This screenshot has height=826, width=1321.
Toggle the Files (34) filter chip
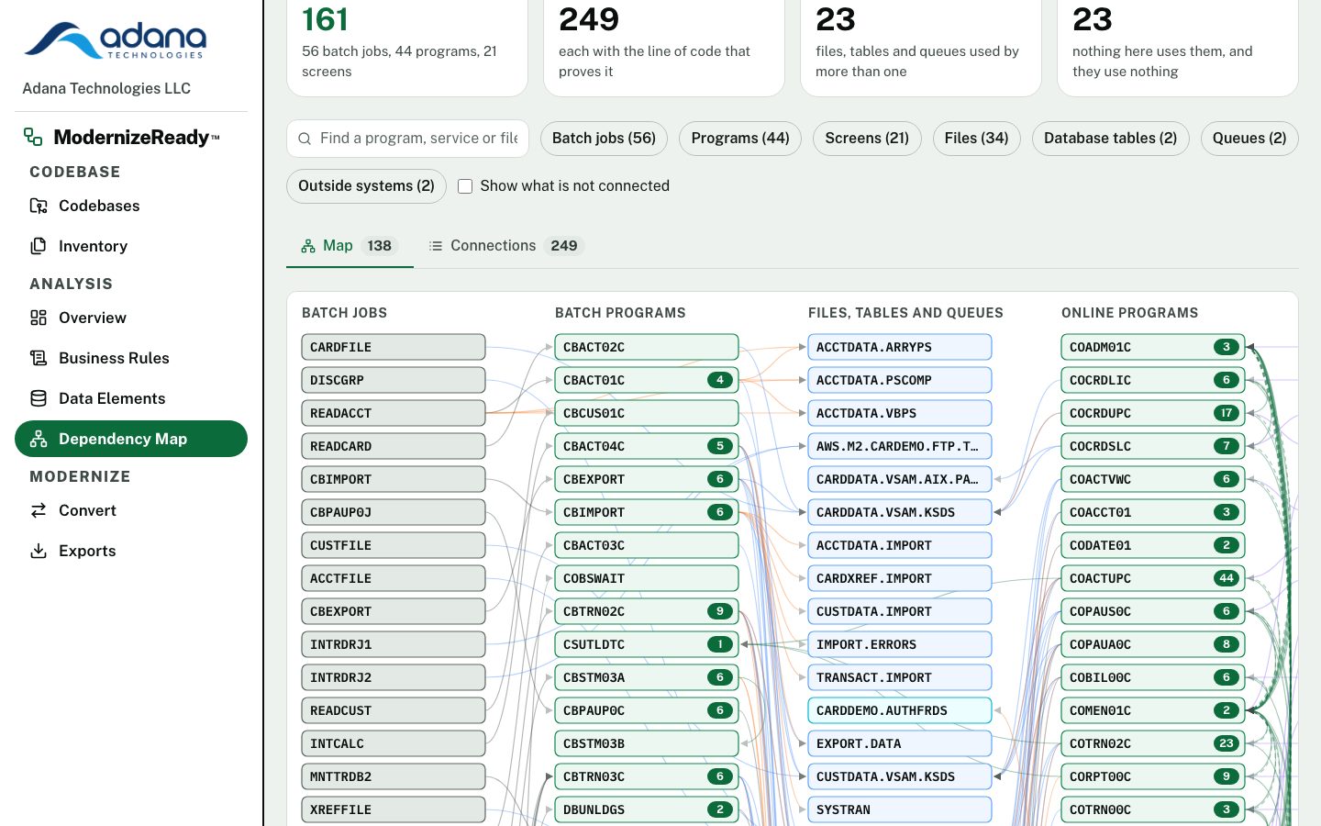[977, 139]
